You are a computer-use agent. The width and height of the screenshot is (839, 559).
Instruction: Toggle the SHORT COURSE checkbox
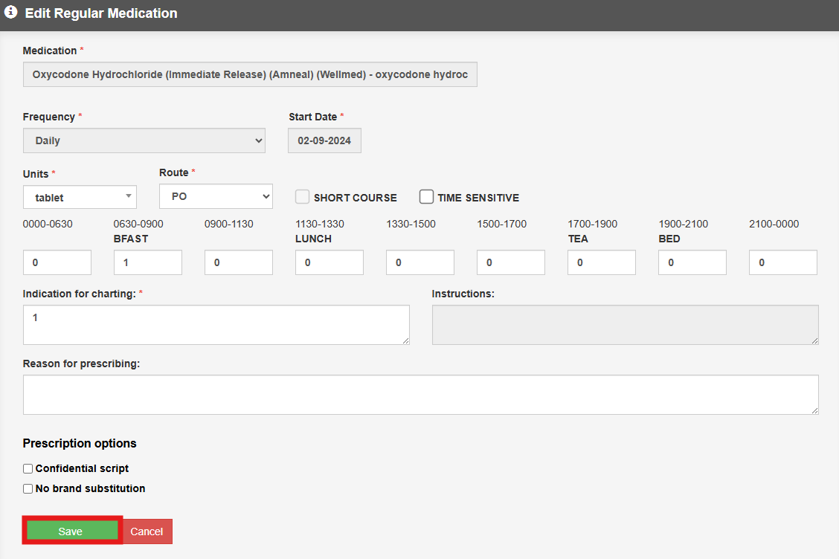303,197
